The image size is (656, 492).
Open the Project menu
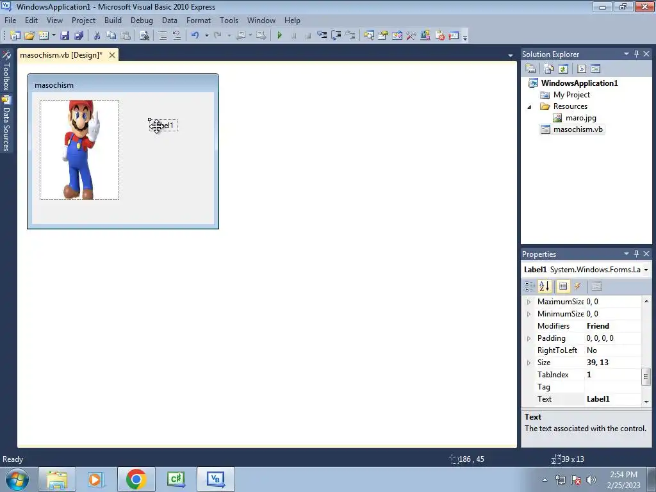83,20
